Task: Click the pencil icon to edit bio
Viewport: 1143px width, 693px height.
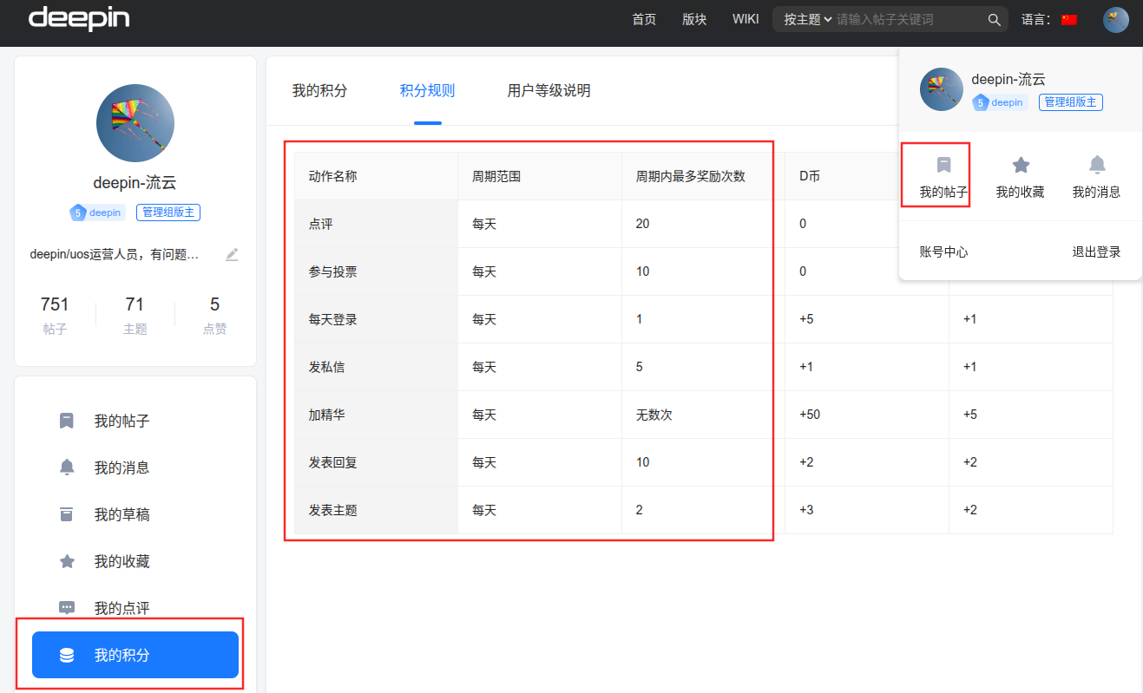Action: (232, 255)
